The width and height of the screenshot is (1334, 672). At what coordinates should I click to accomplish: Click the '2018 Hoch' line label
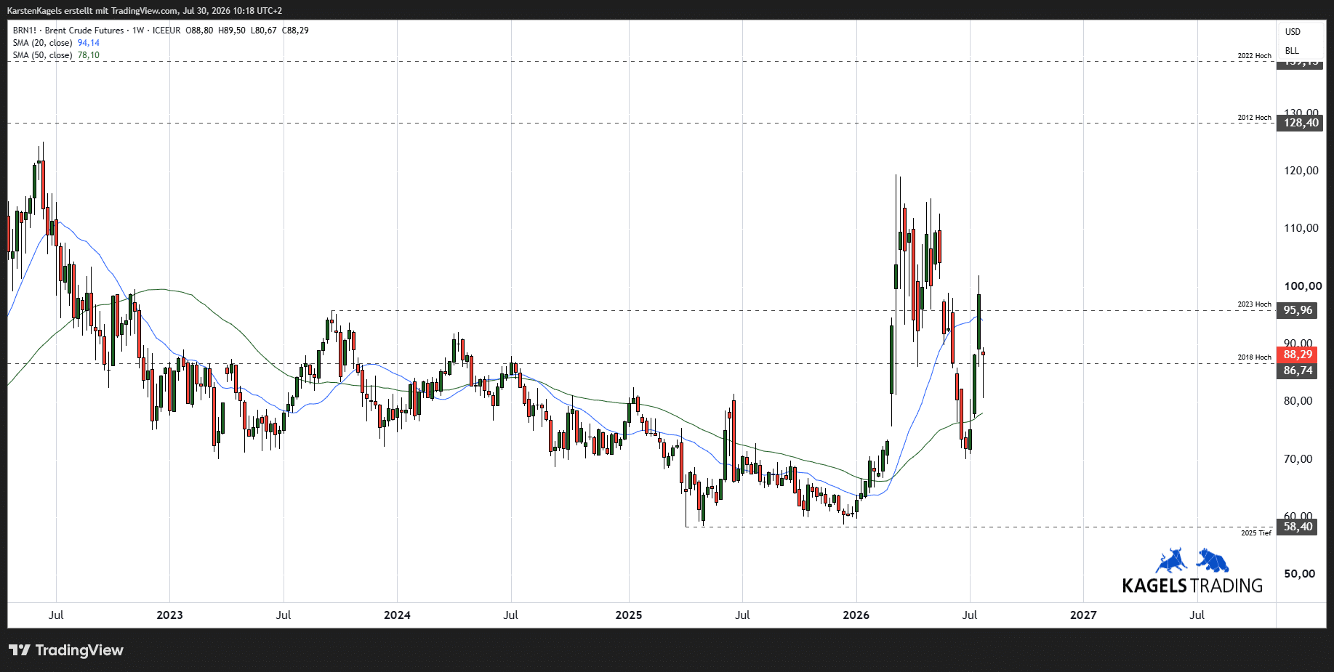pyautogui.click(x=1255, y=357)
